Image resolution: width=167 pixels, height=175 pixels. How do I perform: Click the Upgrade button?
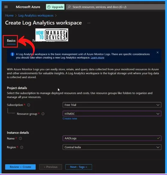pos(55,7)
